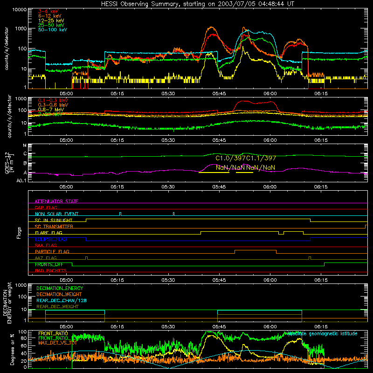Click the ECLIPSE_FLAG label
Image resolution: width=373 pixels, height=373 pixels.
(51, 239)
